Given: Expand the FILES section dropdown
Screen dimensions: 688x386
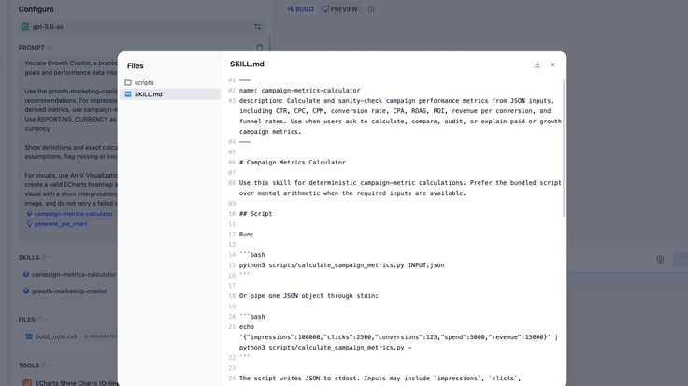Looking at the screenshot, I should [46, 320].
